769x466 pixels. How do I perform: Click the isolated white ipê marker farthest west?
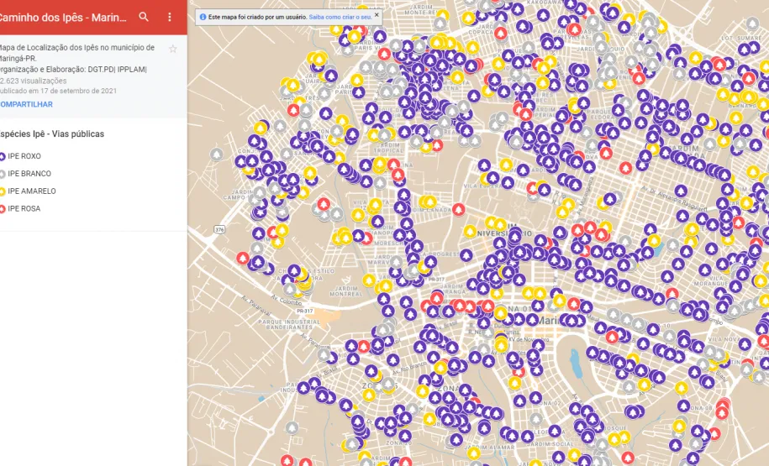217,154
